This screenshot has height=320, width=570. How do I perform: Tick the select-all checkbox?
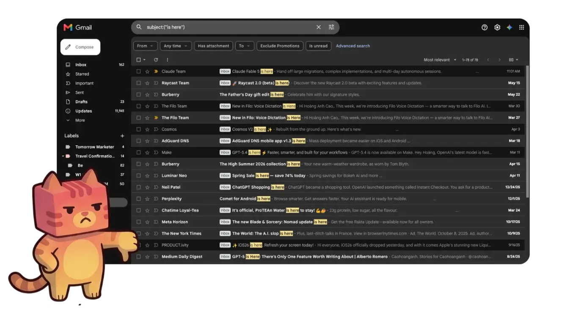click(138, 60)
